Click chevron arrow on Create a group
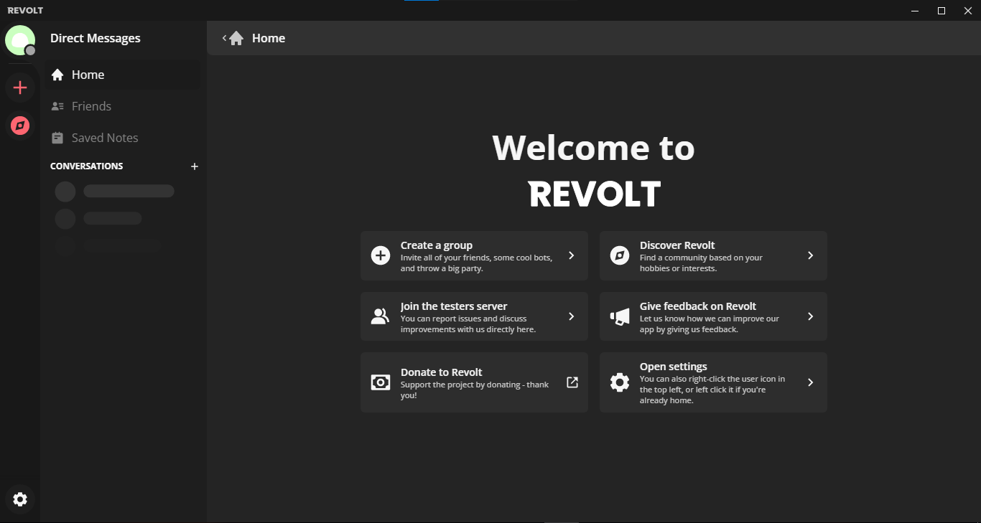Image resolution: width=981 pixels, height=523 pixels. click(572, 255)
